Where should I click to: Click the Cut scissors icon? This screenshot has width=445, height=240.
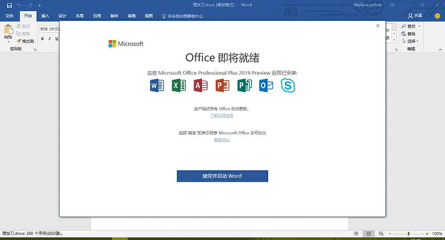[19, 26]
